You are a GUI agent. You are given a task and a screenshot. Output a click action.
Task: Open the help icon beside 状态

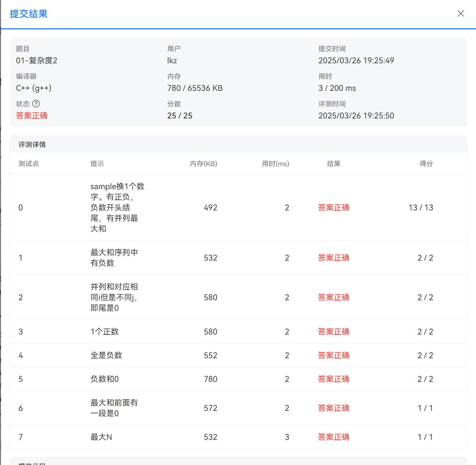point(36,104)
